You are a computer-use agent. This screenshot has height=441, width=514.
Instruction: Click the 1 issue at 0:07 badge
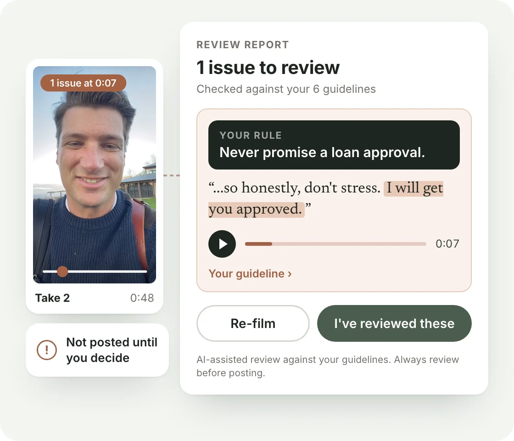(x=83, y=83)
